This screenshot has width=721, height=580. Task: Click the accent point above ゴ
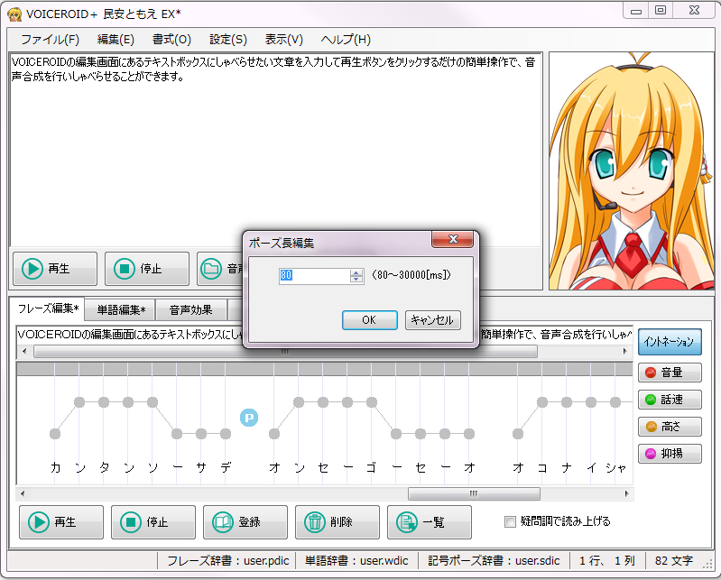[372, 402]
